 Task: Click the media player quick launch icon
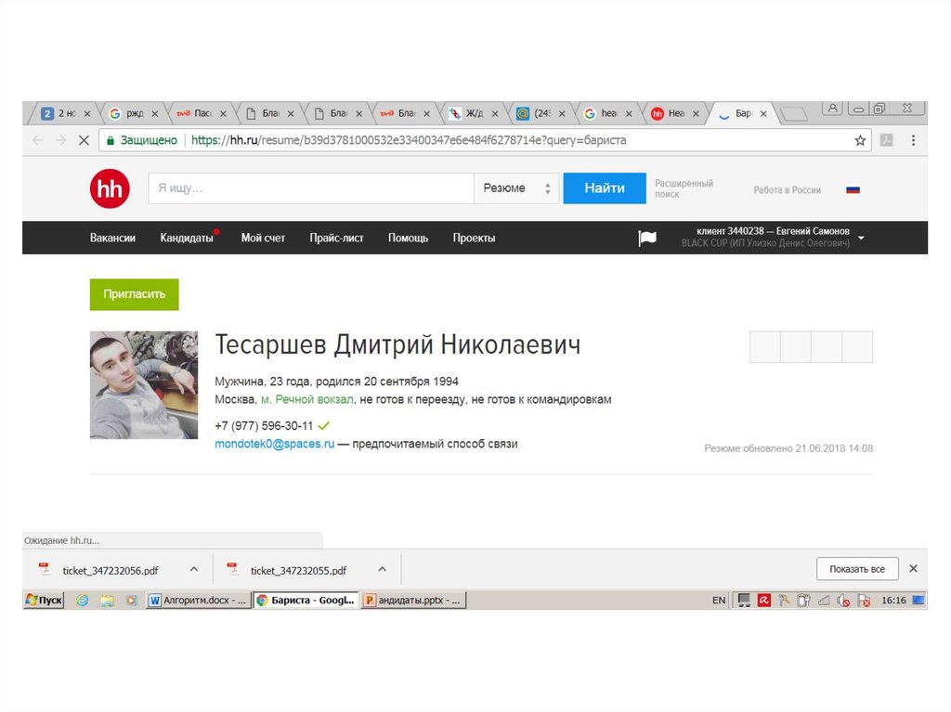click(x=131, y=601)
